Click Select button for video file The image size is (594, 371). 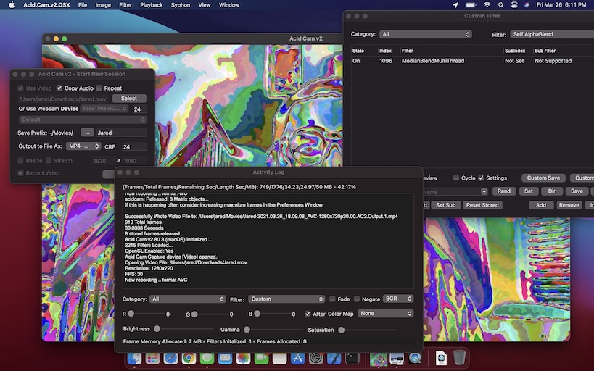[x=129, y=99]
